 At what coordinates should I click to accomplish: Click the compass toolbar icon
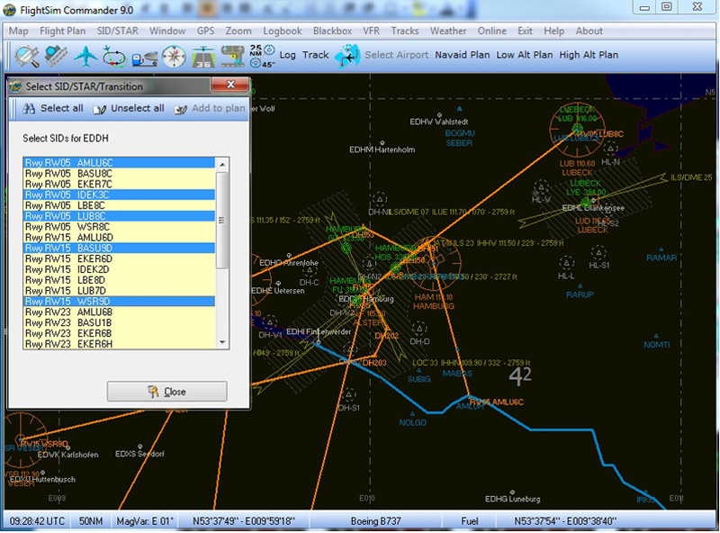pos(174,56)
